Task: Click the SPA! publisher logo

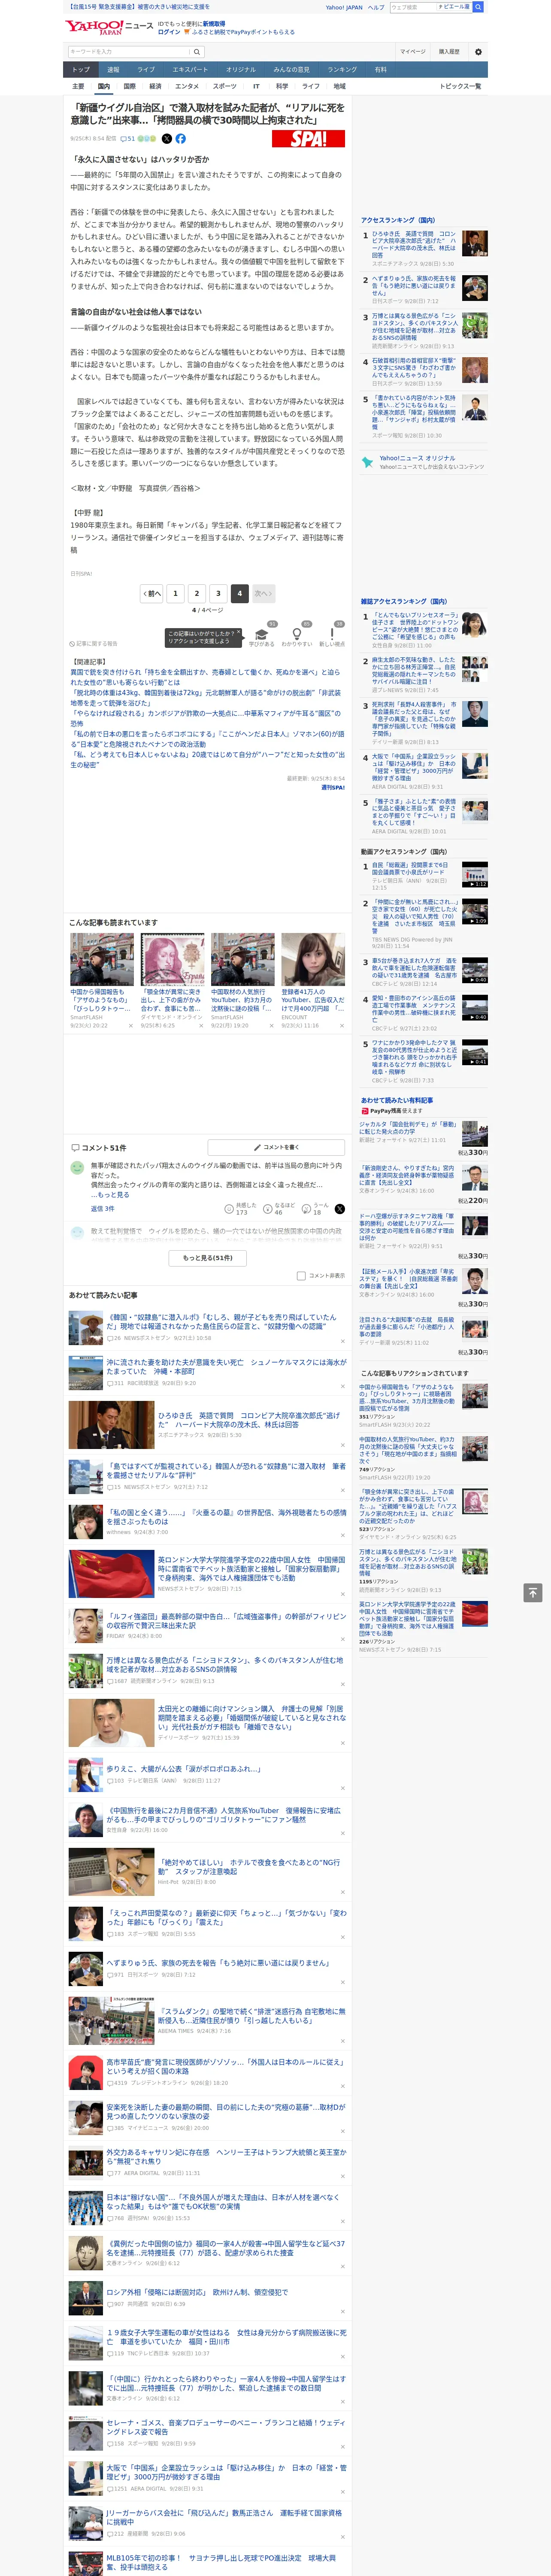Action: click(308, 139)
